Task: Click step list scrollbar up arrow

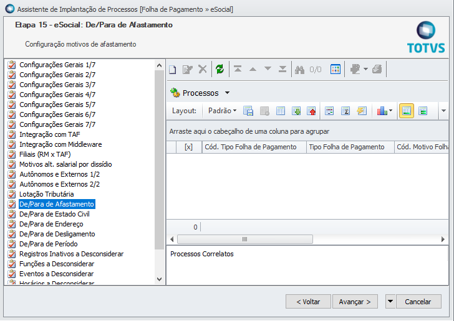Action: 159,65
